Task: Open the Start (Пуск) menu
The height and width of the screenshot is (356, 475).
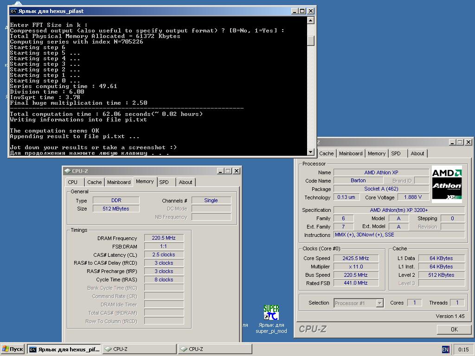Action: (13, 349)
